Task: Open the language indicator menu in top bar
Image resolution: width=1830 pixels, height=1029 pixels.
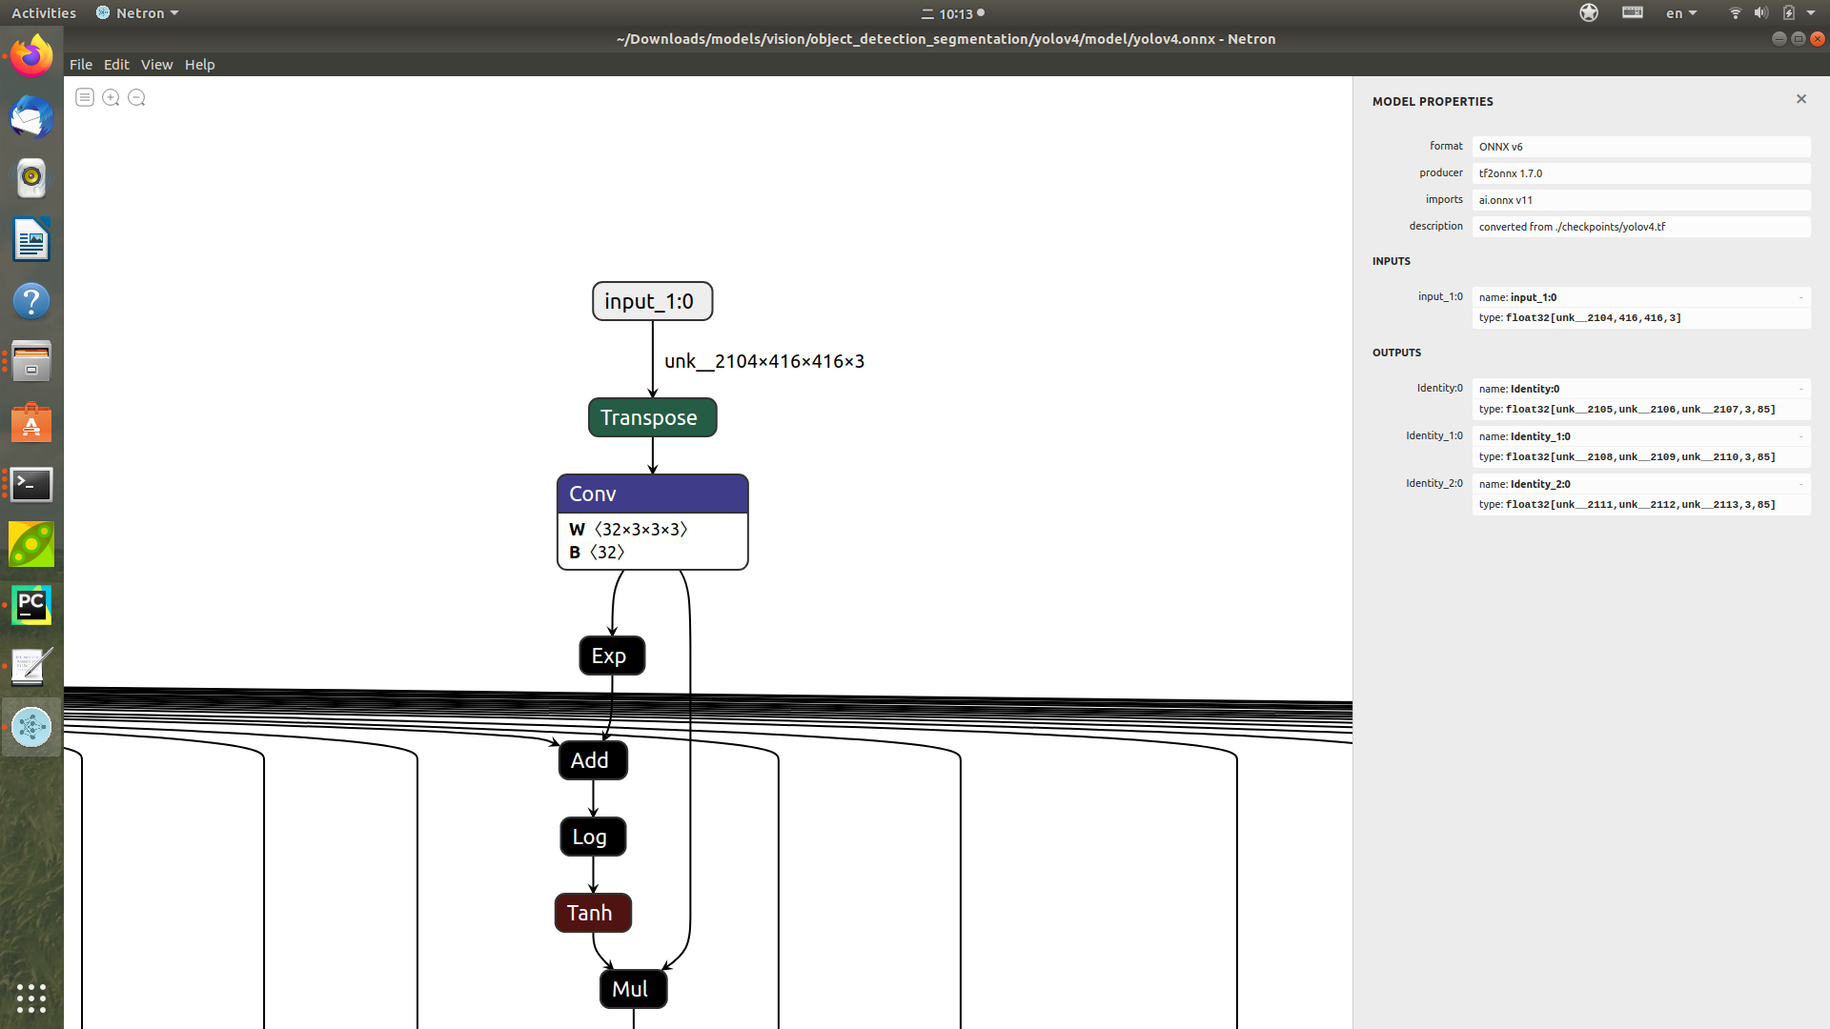Action: click(x=1680, y=12)
